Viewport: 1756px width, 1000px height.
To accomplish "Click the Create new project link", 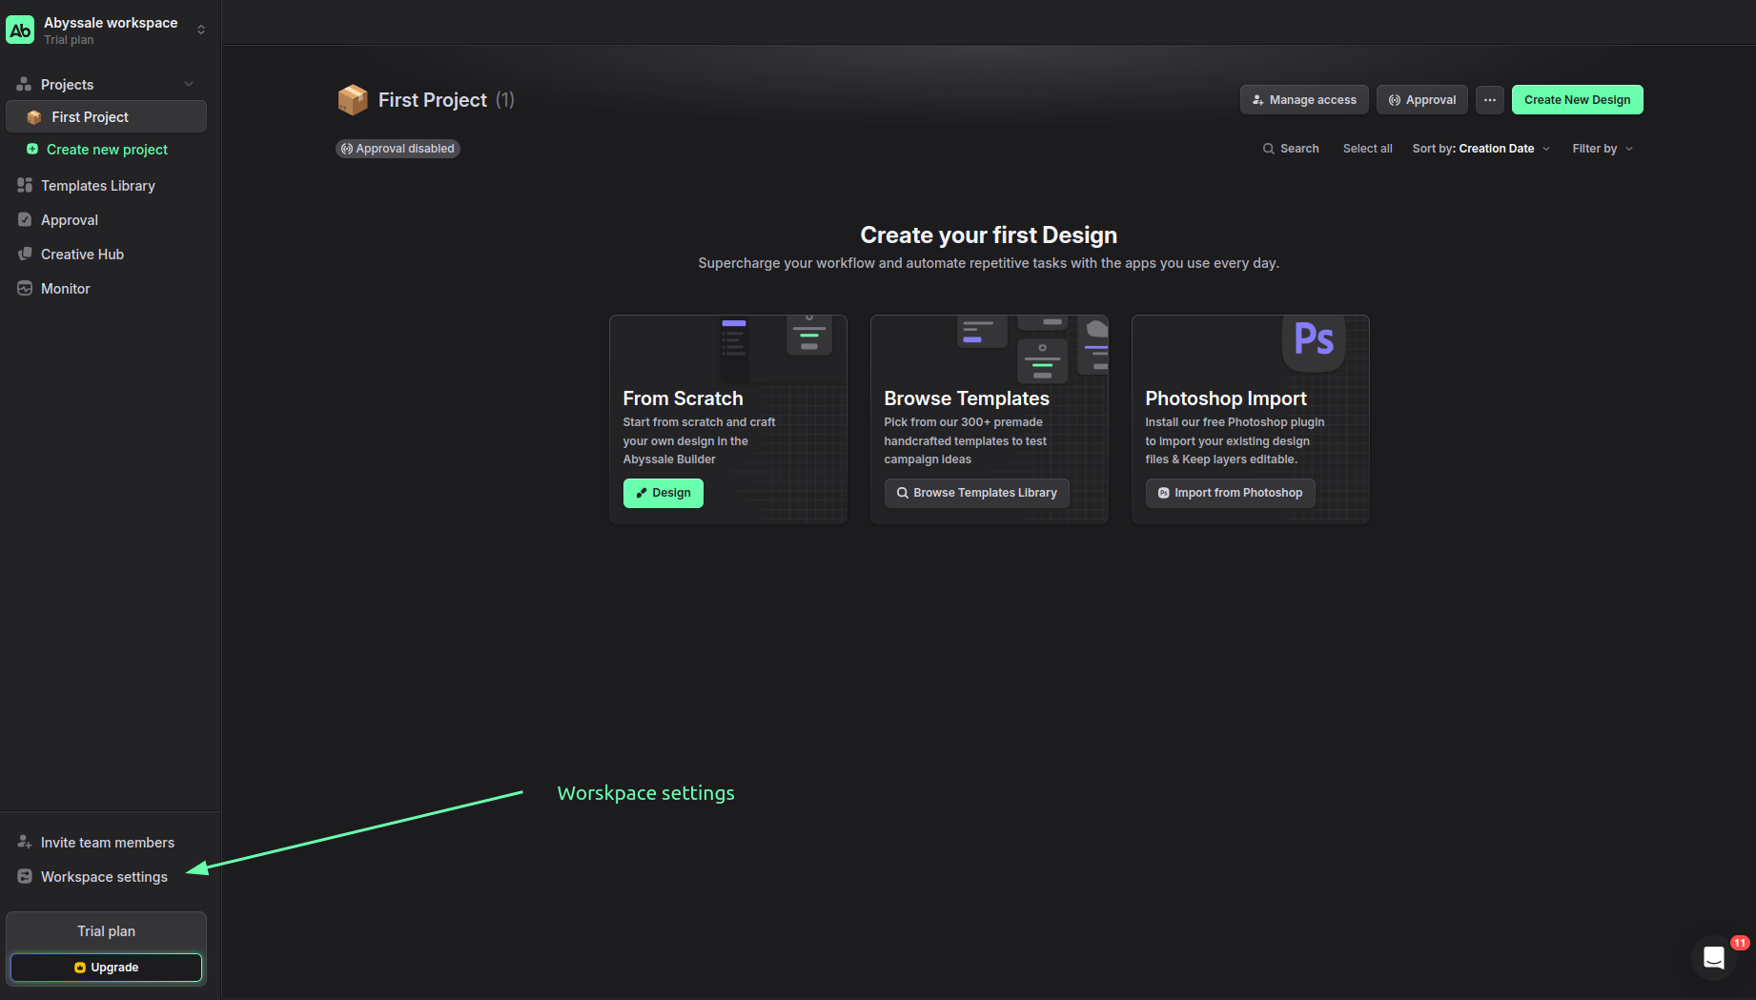I will 107,150.
